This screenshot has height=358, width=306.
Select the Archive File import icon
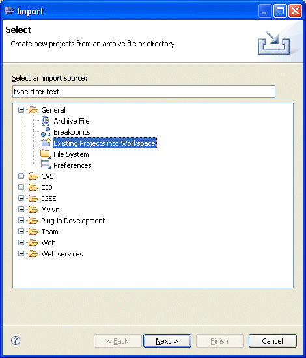[x=46, y=121]
